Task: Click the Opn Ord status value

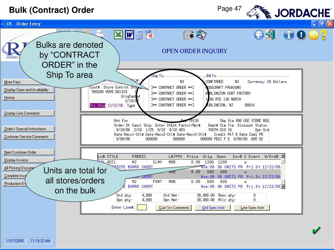Action: click(x=262, y=130)
